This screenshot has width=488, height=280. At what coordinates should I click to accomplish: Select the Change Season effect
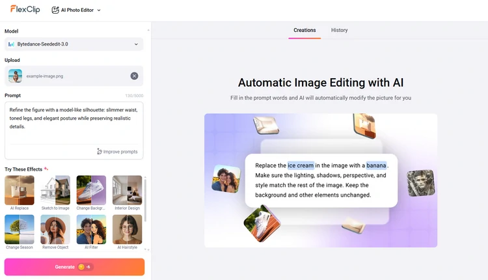point(20,232)
